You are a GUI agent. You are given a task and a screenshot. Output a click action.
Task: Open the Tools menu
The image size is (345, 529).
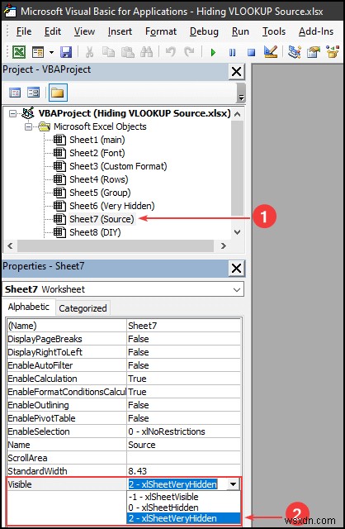click(x=274, y=31)
